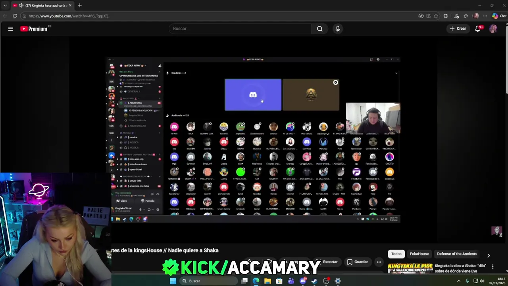Open the favorites list toolbar icon
Screen dimensions: 508x286
466,16
